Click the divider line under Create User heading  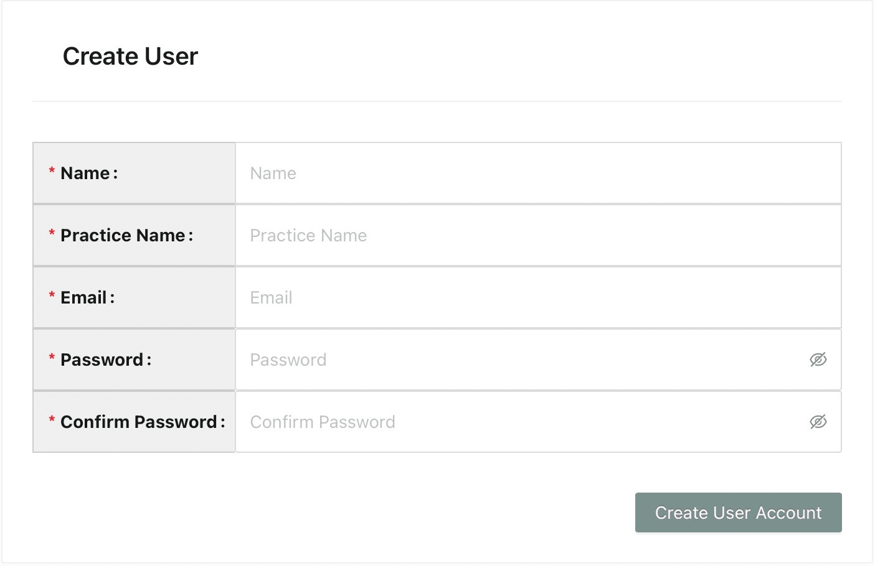436,101
